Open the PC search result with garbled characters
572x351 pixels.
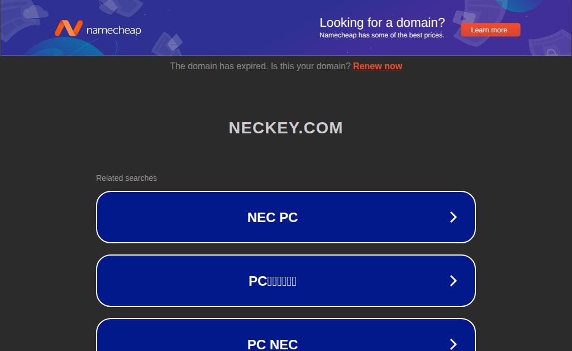[x=285, y=281]
